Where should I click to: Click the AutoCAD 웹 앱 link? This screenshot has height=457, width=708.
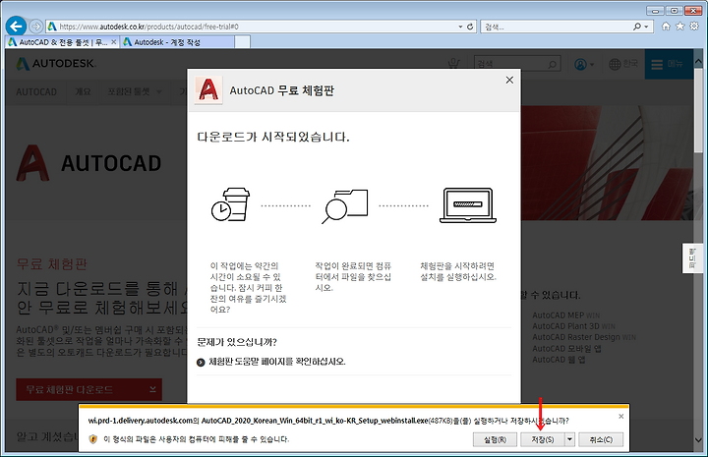tap(559, 360)
